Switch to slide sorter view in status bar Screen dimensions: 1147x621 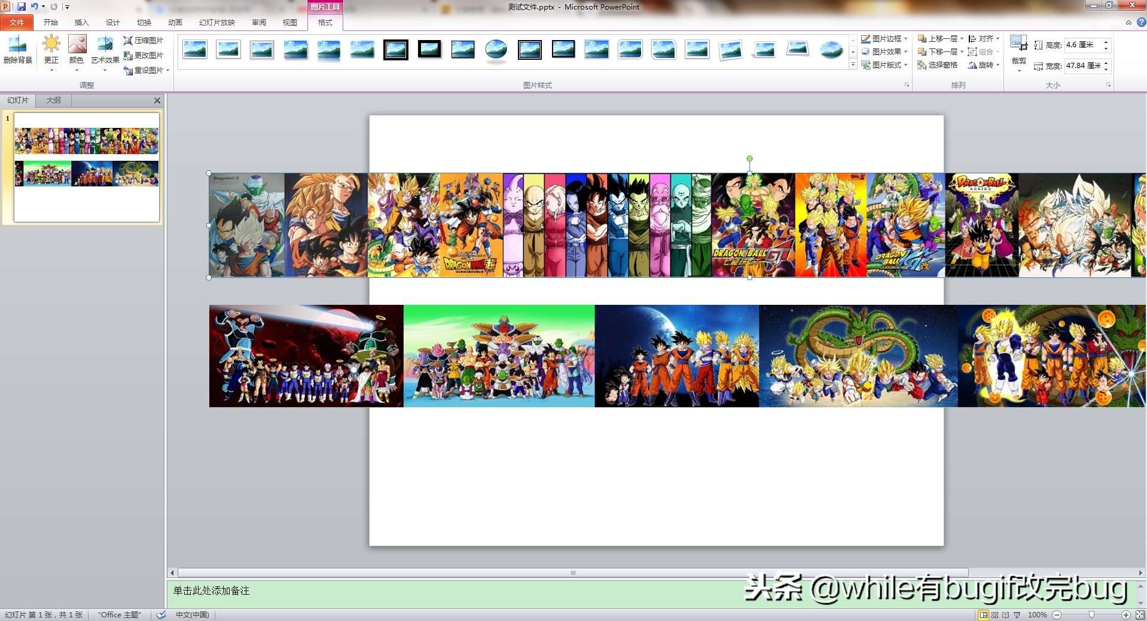click(995, 615)
